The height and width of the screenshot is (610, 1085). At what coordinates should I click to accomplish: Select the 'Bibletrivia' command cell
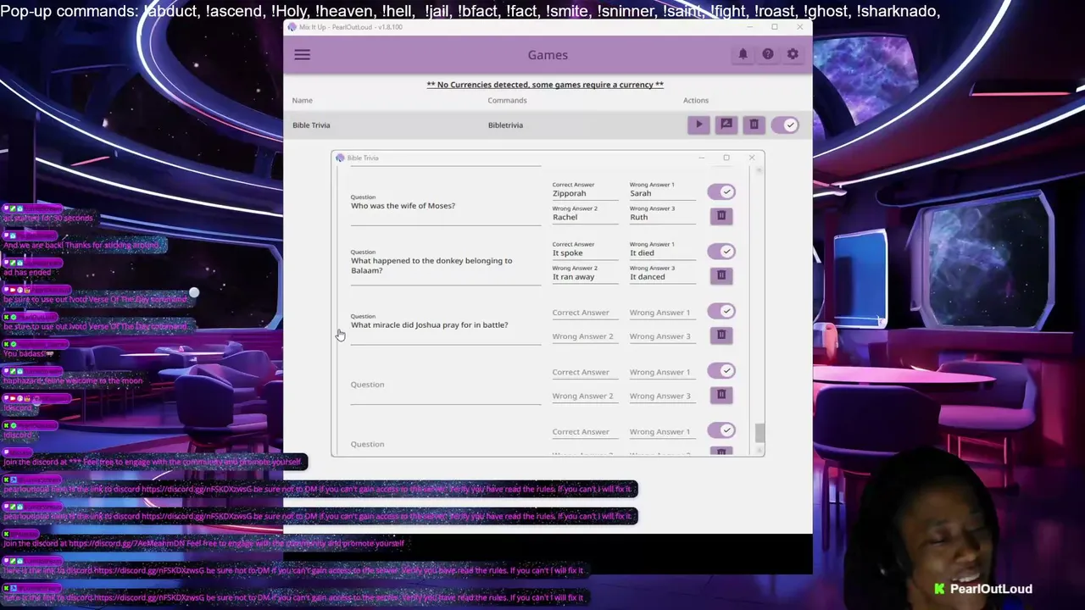(x=505, y=125)
